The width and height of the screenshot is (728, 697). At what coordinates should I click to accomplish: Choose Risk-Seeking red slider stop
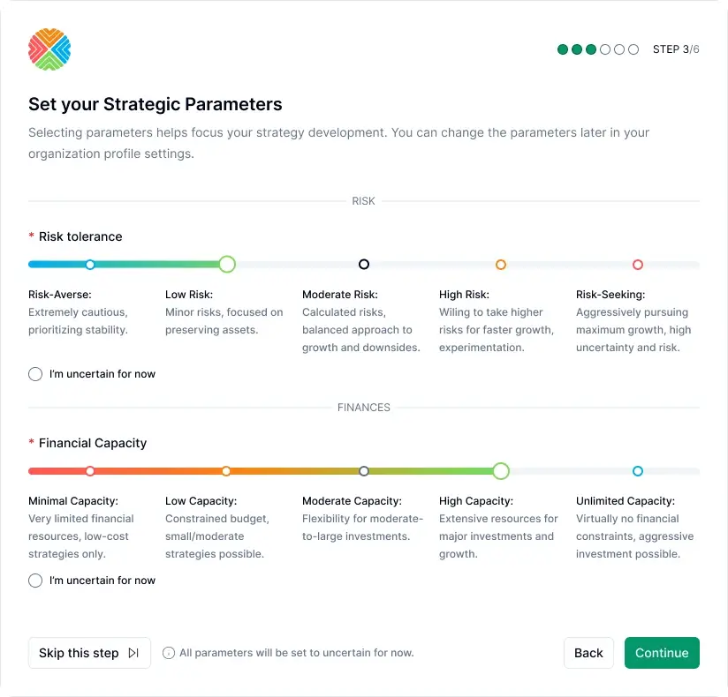tap(638, 265)
